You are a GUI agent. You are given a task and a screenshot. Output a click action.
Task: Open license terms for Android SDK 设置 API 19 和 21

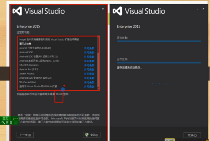(x=89, y=57)
